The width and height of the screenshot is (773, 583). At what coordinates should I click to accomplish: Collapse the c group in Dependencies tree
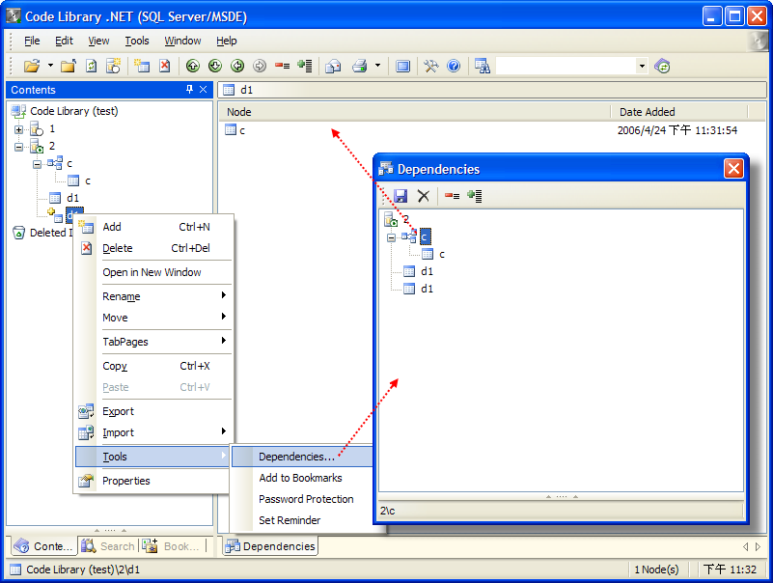(x=391, y=237)
